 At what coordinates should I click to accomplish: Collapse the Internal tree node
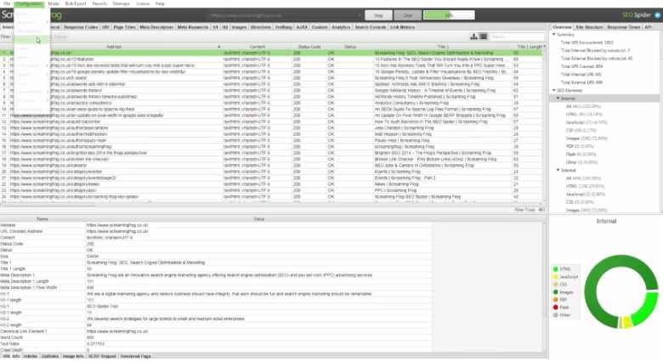(x=558, y=98)
